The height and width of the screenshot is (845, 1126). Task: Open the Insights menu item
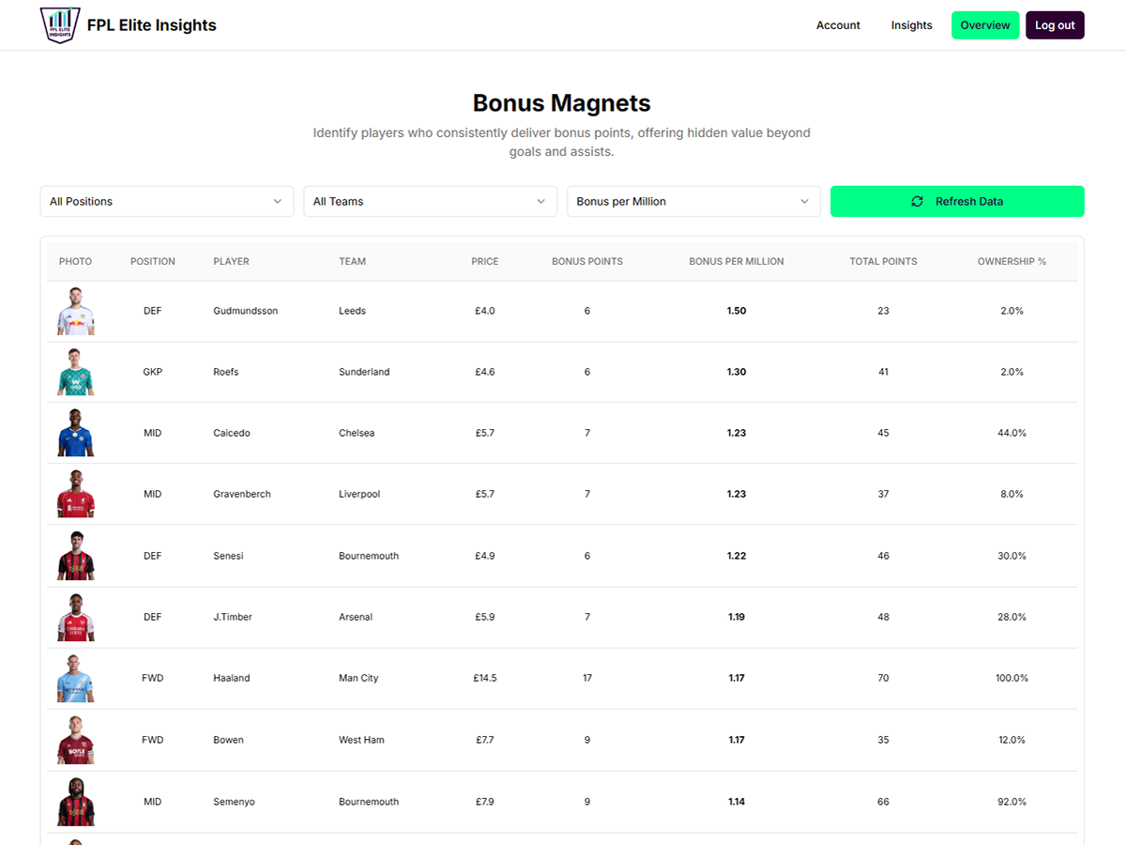911,25
